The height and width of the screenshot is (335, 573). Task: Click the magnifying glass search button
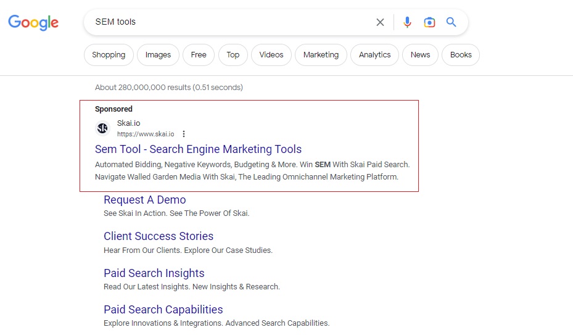pyautogui.click(x=451, y=22)
